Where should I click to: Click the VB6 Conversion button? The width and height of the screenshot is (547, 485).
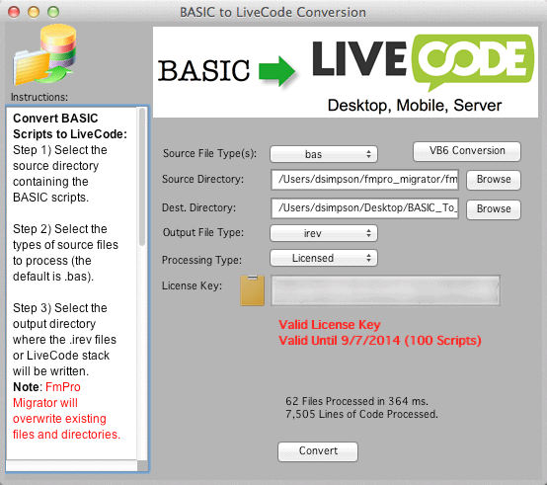click(x=467, y=151)
